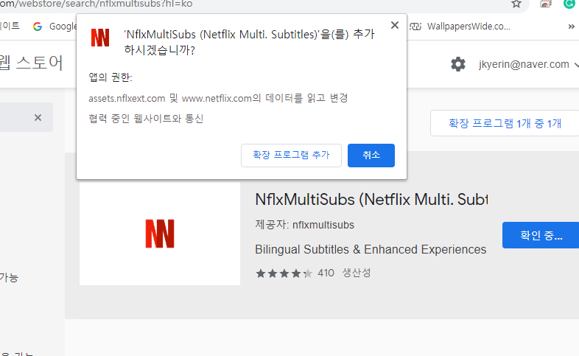
Task: Click the red extension icon beside the star
Action: point(545,4)
